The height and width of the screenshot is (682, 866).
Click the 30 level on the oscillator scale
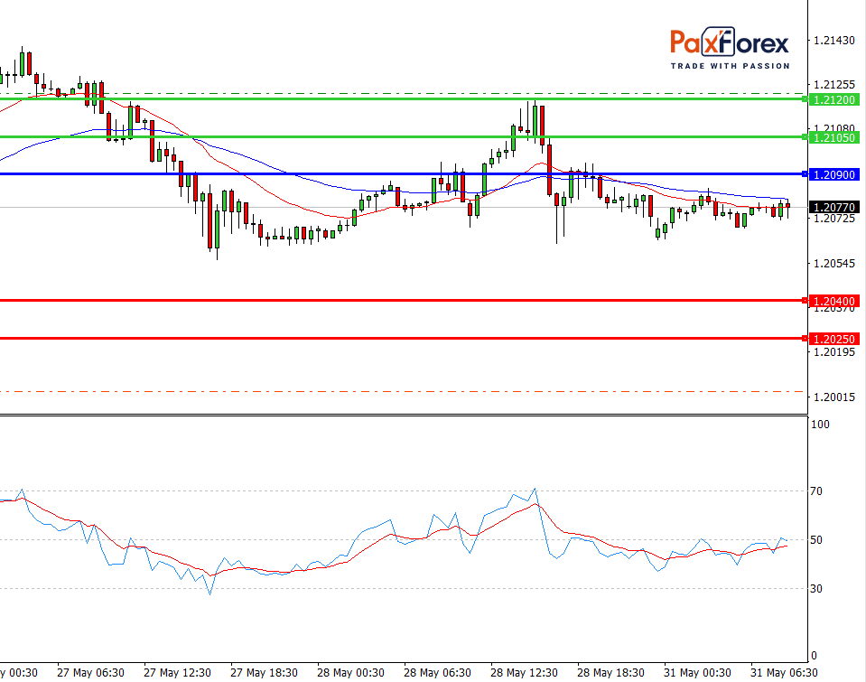pyautogui.click(x=819, y=589)
